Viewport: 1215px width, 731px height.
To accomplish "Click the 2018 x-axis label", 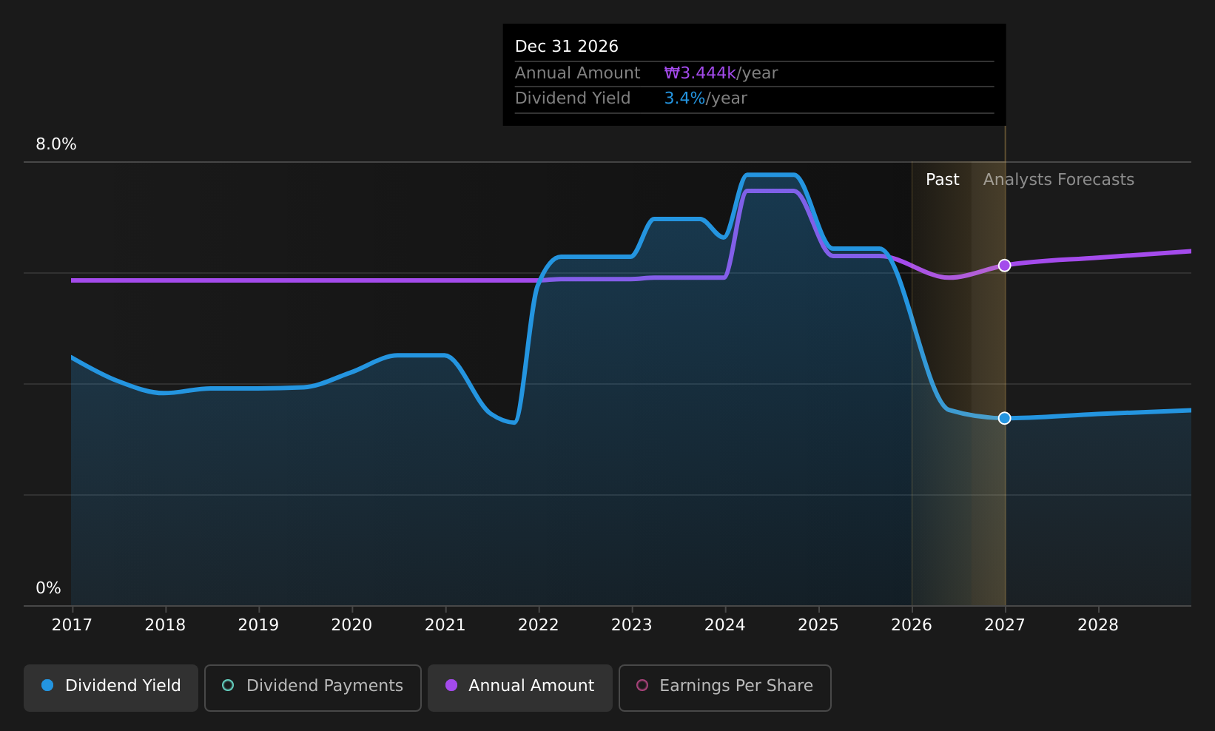I will pyautogui.click(x=165, y=625).
